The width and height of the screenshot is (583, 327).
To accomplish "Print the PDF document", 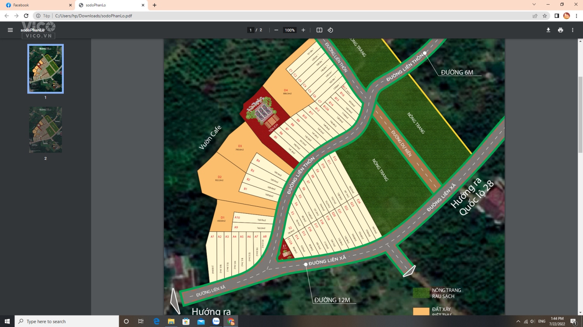I will click(560, 30).
